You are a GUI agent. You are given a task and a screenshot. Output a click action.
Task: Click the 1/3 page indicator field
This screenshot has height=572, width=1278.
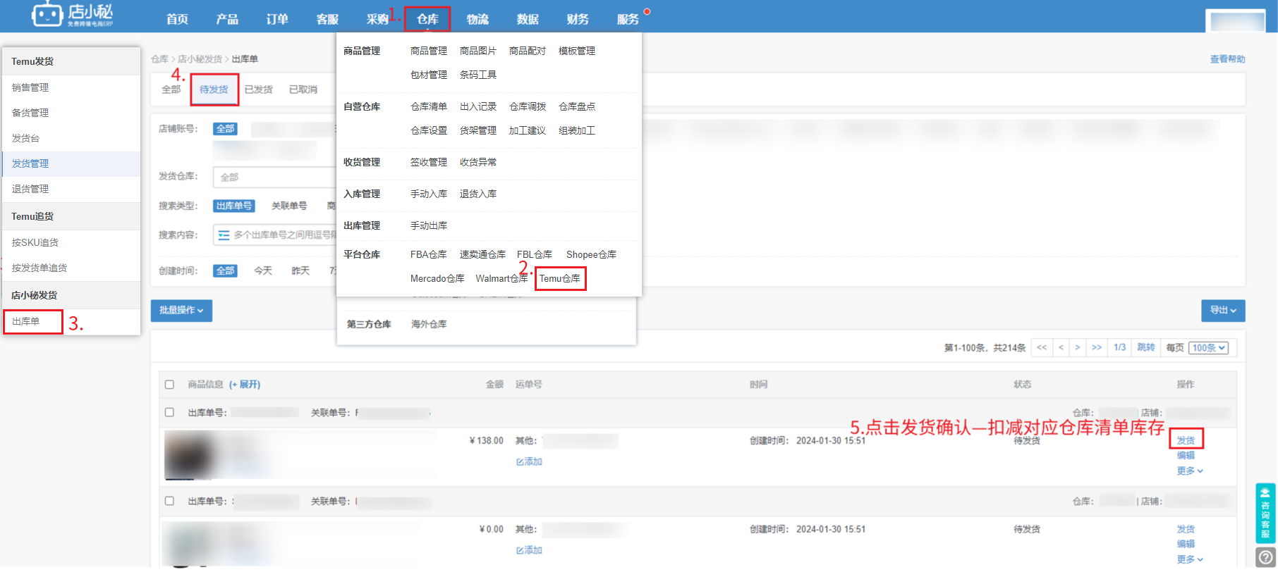click(x=1120, y=347)
